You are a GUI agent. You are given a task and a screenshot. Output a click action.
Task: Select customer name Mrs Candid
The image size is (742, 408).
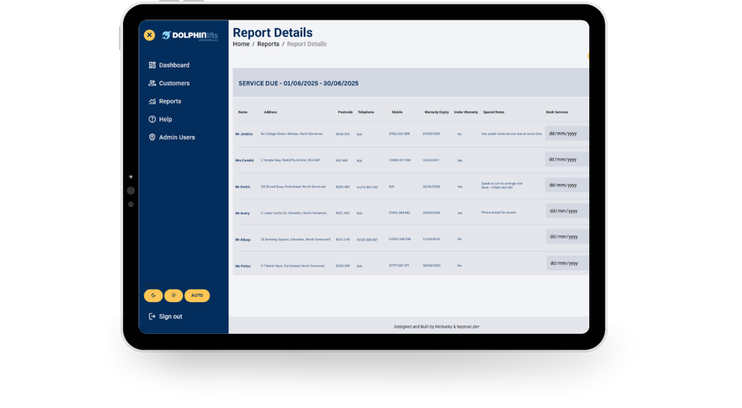coord(244,161)
